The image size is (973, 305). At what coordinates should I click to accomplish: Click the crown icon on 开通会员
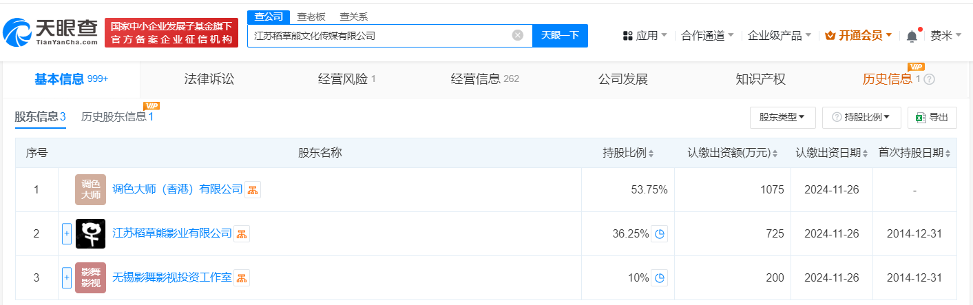(x=830, y=36)
